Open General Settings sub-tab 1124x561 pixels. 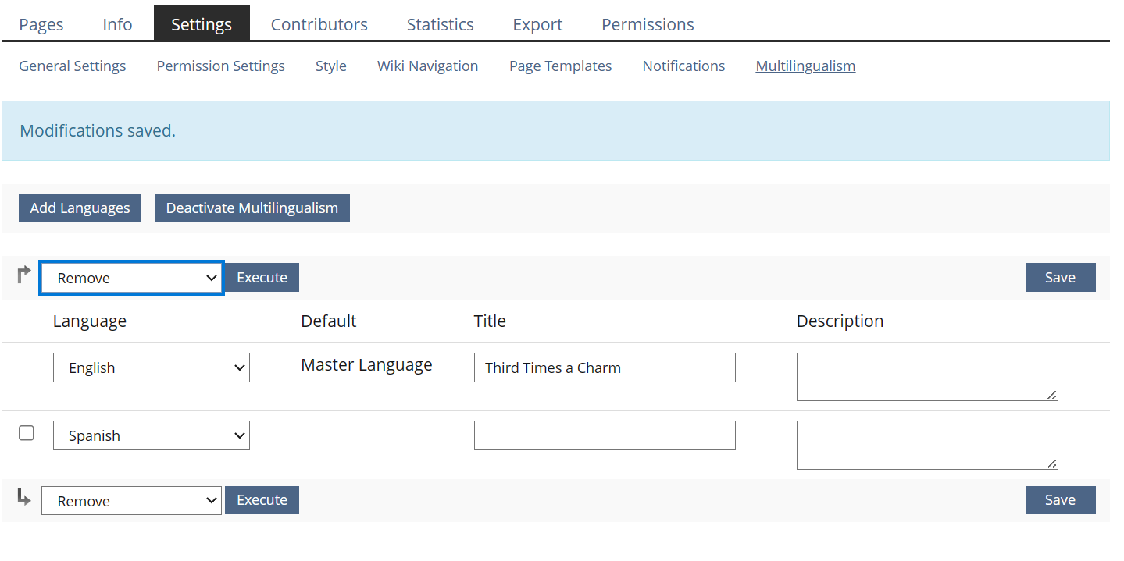pyautogui.click(x=73, y=66)
